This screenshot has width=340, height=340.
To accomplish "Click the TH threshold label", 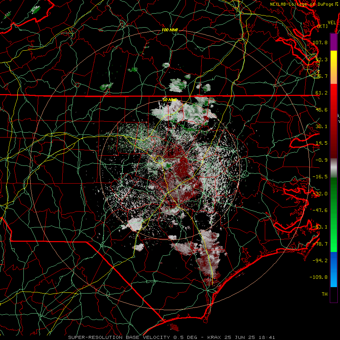I will tap(325, 294).
